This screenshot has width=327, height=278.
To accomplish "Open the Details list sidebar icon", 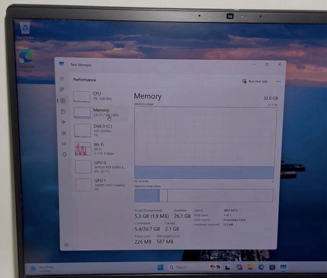I will [x=64, y=144].
